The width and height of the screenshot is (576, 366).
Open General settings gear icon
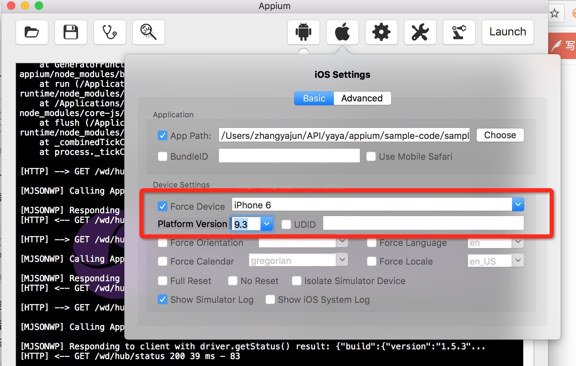click(381, 32)
